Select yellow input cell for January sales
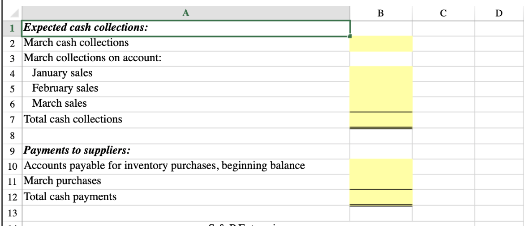Screen dimensions: 524x226 [381, 74]
